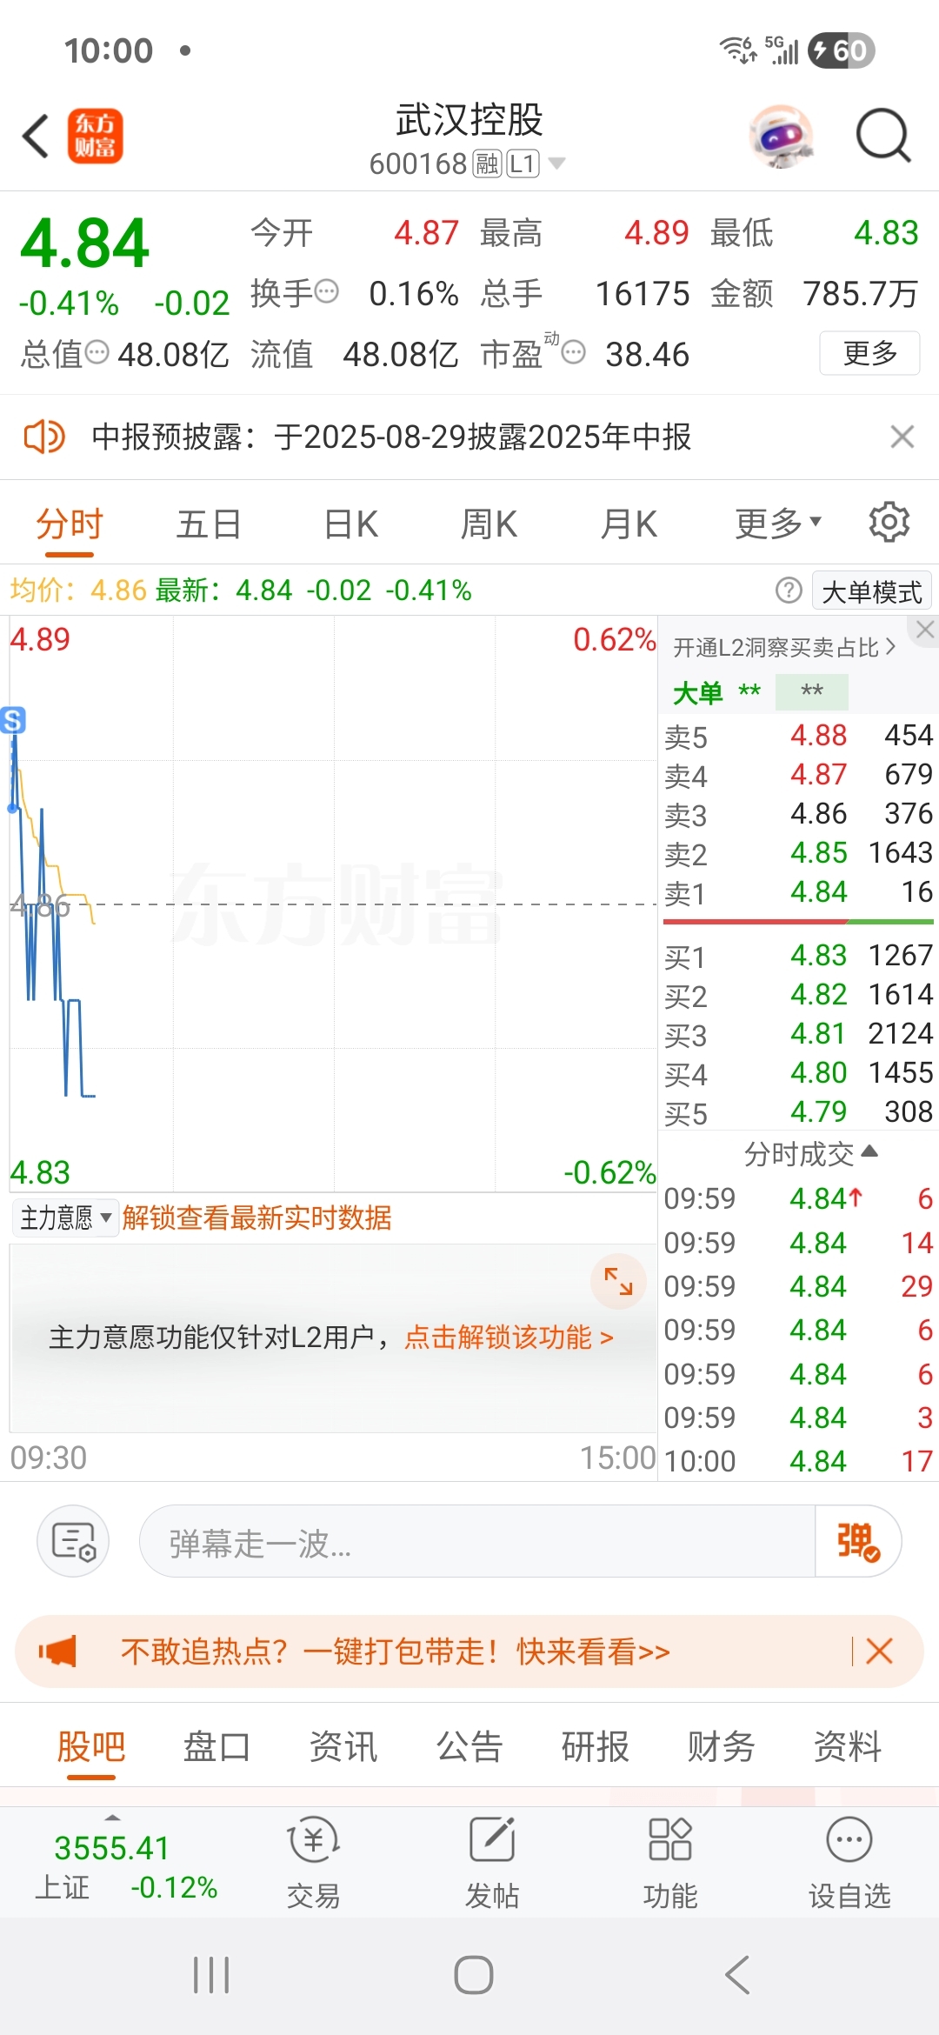
Task: Toggle 大单模式 button
Action: pos(871,591)
